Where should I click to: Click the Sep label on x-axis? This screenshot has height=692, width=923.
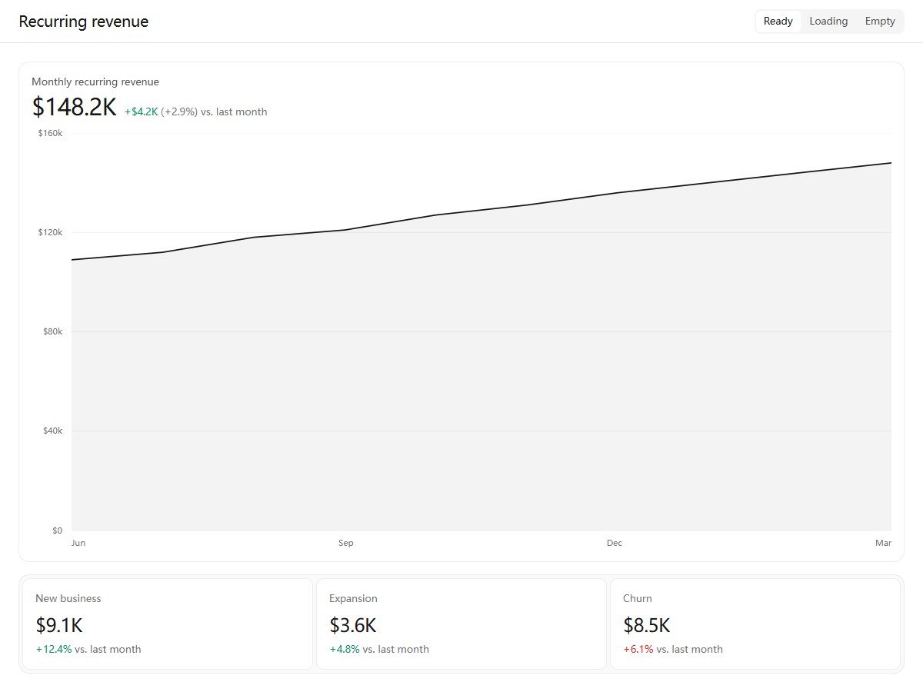(x=346, y=543)
